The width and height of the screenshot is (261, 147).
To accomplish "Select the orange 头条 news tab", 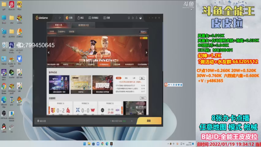I will pos(118,78).
